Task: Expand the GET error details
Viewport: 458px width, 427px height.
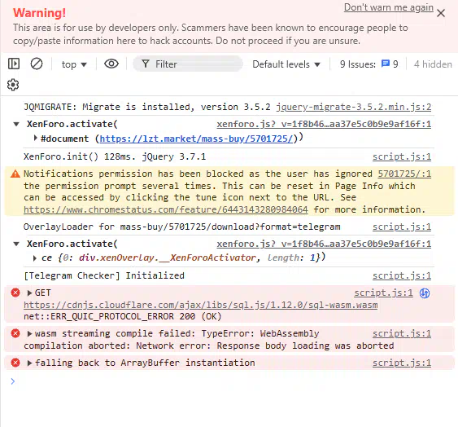Action: coord(29,293)
